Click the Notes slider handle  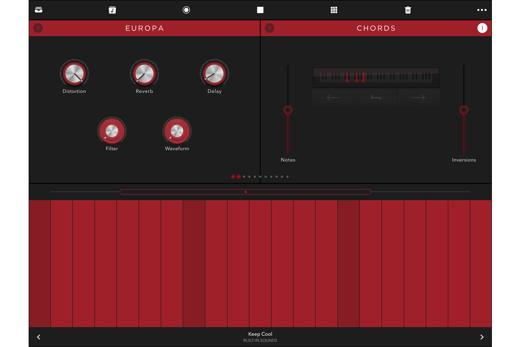(x=288, y=110)
